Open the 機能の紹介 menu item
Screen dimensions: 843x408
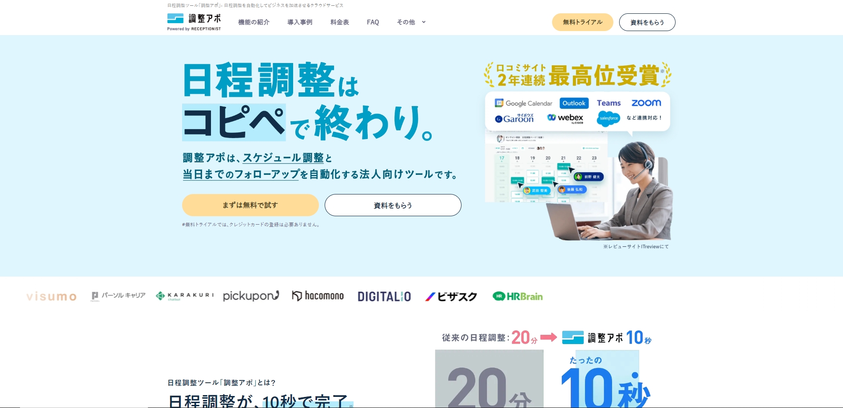(254, 22)
